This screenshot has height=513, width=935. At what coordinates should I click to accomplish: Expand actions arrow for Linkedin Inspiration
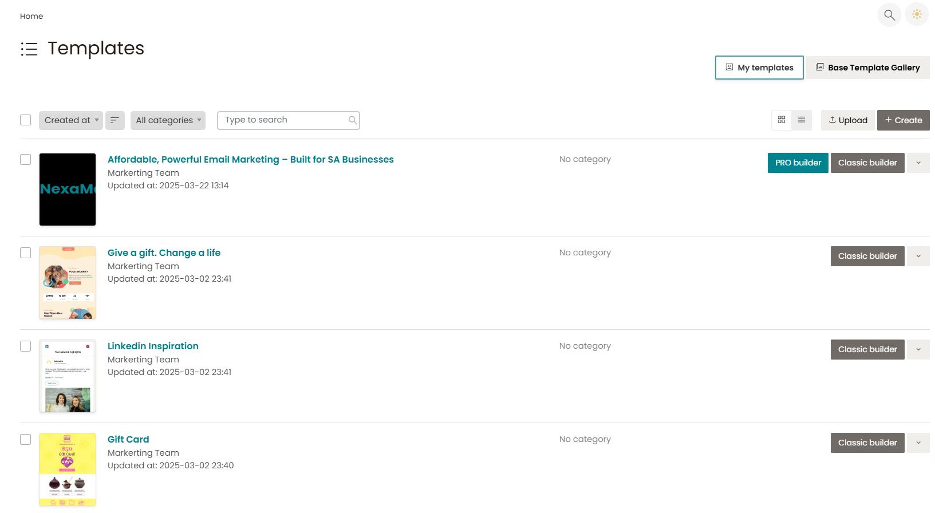coord(918,349)
